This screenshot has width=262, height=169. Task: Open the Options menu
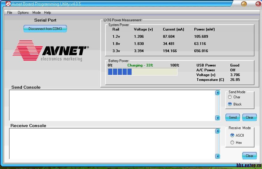[23, 13]
